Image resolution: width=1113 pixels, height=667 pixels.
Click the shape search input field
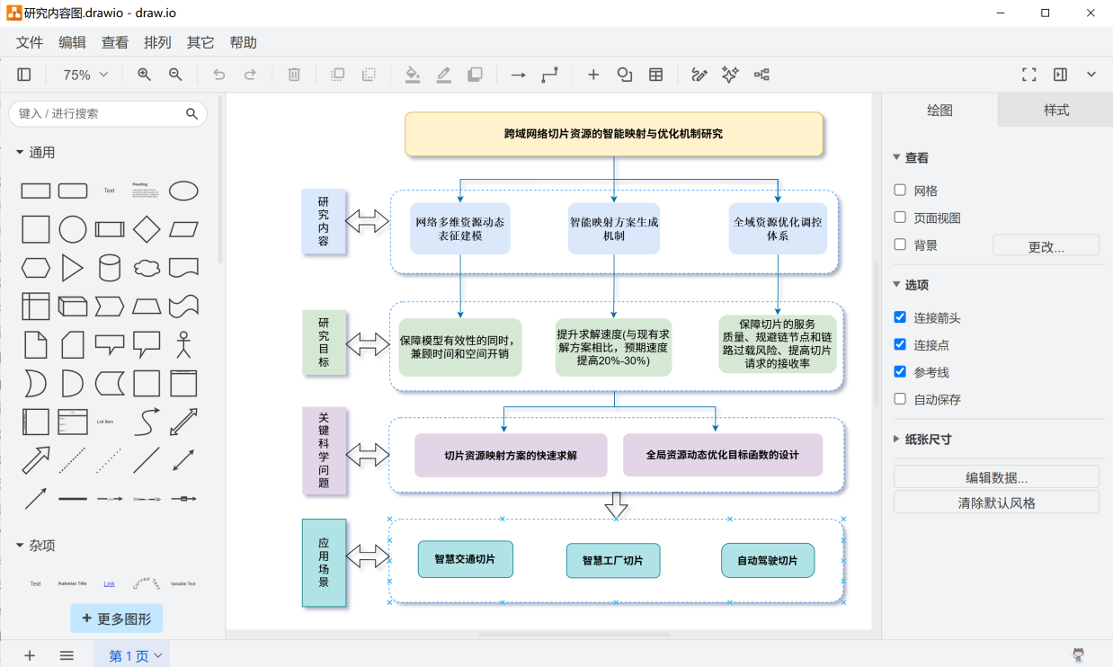click(x=99, y=113)
